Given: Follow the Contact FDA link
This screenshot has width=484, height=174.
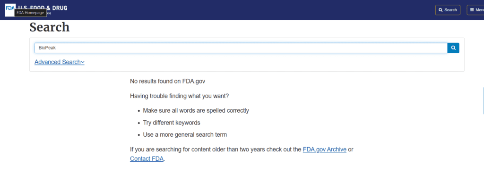Looking at the screenshot, I should [x=147, y=159].
